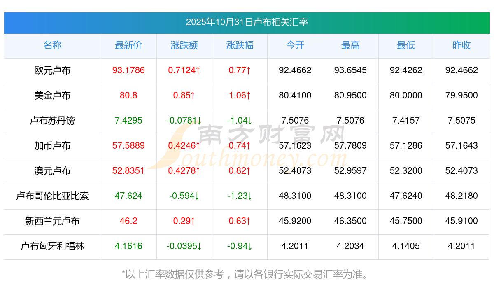Click 加币卢布 lowest value 57.1286
This screenshot has height=287, width=494.
pos(406,146)
